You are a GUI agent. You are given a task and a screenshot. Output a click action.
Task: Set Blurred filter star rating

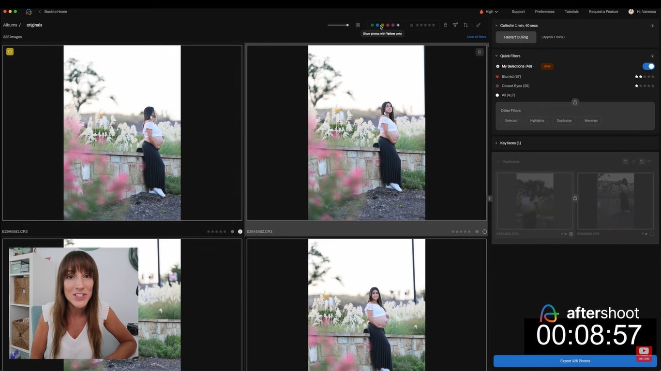pos(645,76)
